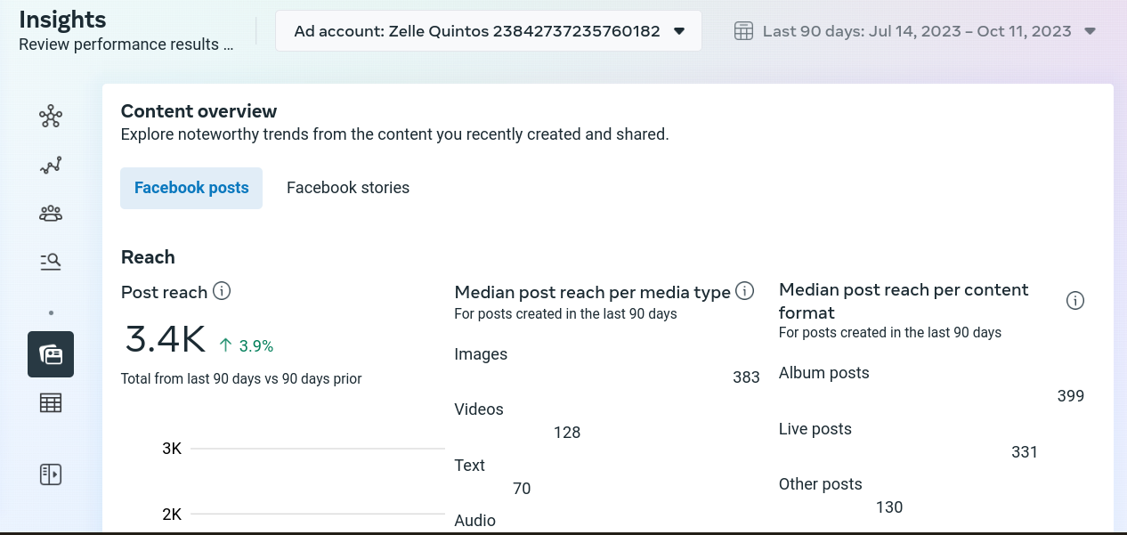Collapse the sidebar using the panel icon

tap(51, 474)
